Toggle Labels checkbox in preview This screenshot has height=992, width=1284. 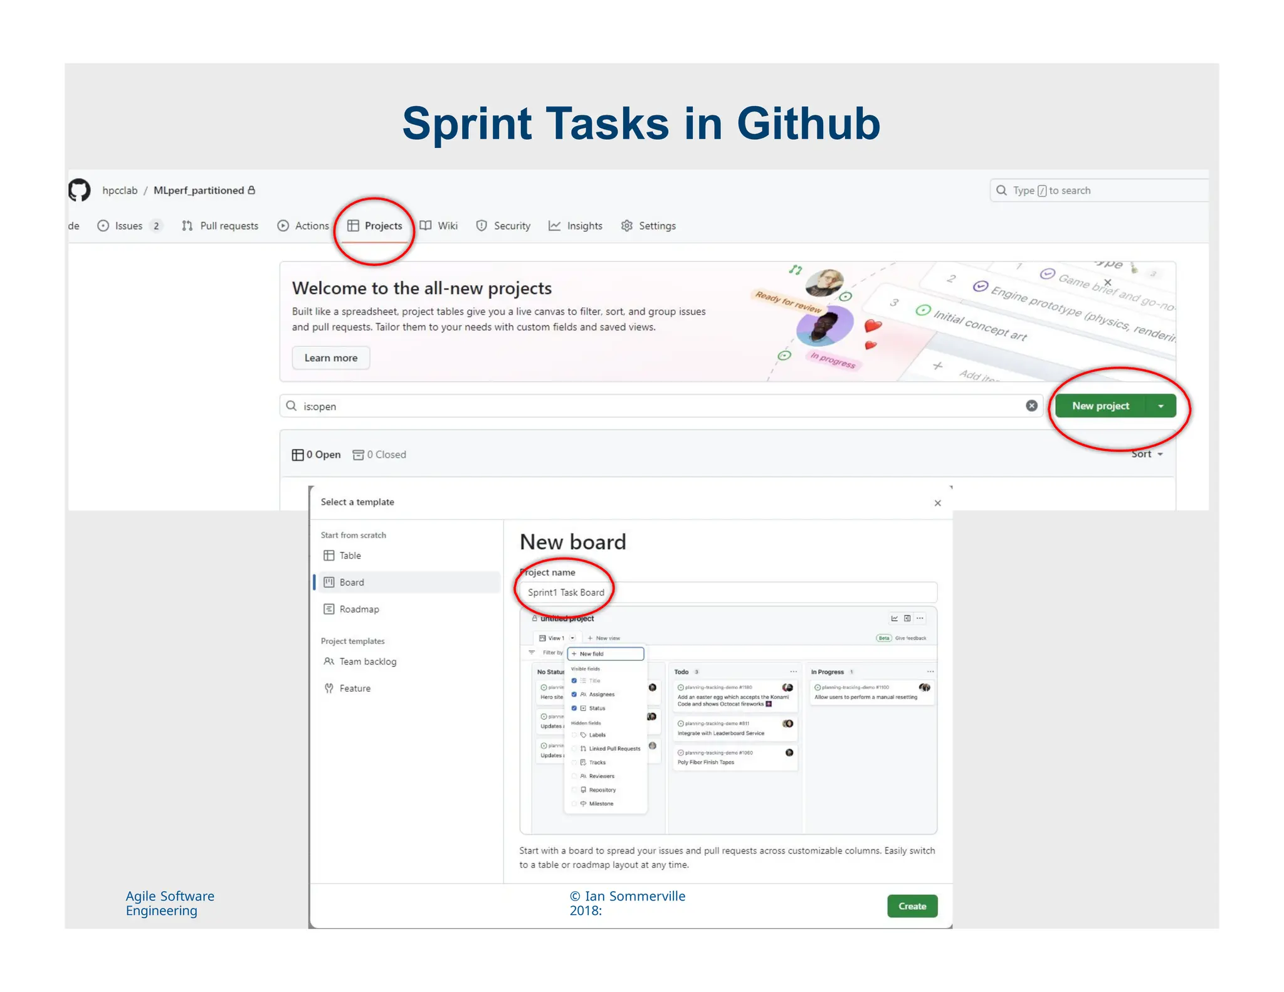click(574, 735)
